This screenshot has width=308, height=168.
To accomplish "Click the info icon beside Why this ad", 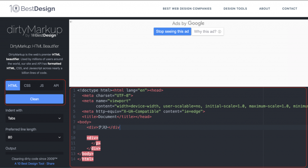I will 220,32.
